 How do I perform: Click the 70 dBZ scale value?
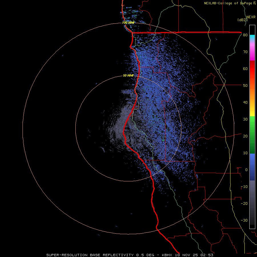pos(245,52)
